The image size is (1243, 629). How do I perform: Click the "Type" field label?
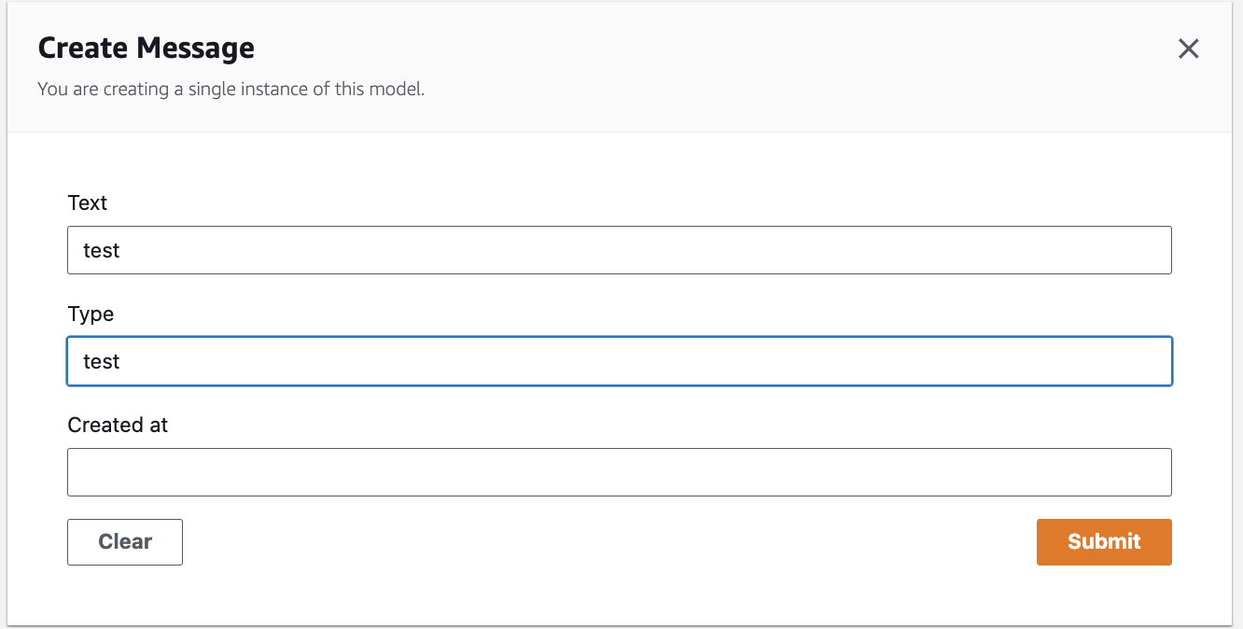[91, 314]
